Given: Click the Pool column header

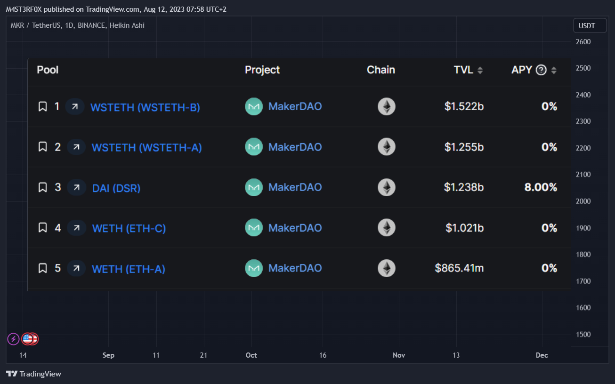Looking at the screenshot, I should pos(48,70).
